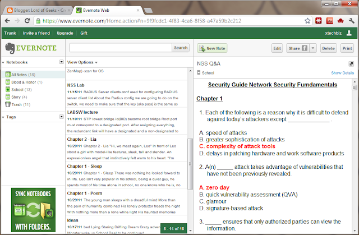Image resolution: width=359 pixels, height=235 pixels.
Task: Open the Chapter 1 - Poem note
Action: coord(126,202)
